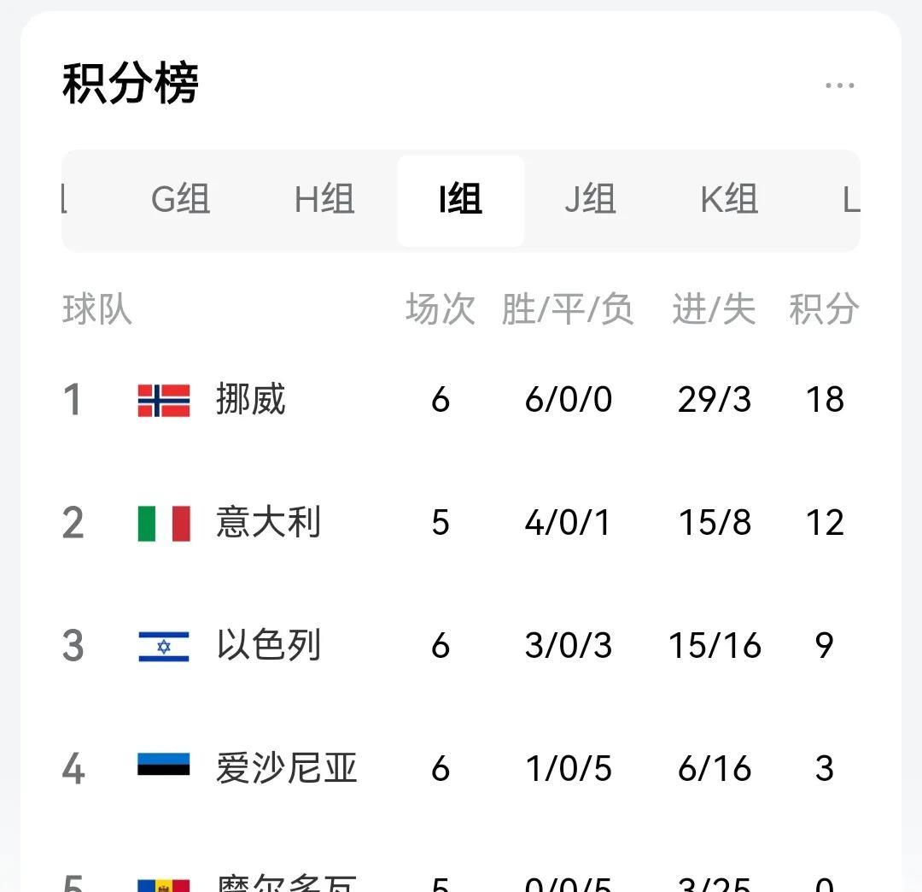
Task: Click the 场次 column header
Action: (x=440, y=309)
